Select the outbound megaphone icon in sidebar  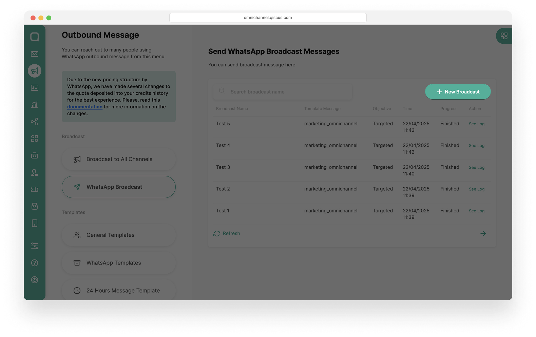[x=35, y=71]
